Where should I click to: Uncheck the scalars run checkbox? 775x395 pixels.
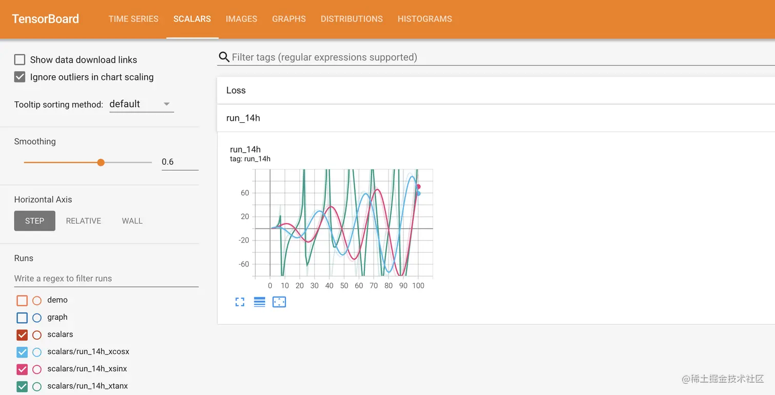22,335
